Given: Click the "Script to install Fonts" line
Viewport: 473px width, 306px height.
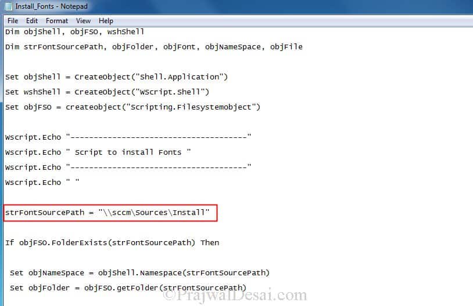Looking at the screenshot, I should [98, 152].
